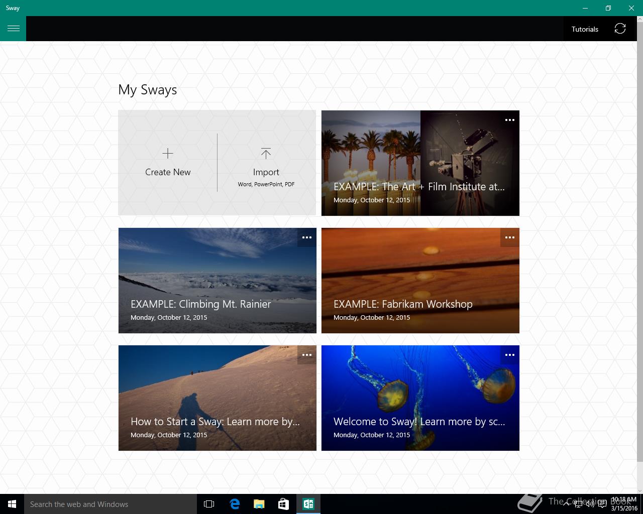Open more options for Fabrikam Workshop sway
Image resolution: width=643 pixels, height=514 pixels.
point(510,237)
